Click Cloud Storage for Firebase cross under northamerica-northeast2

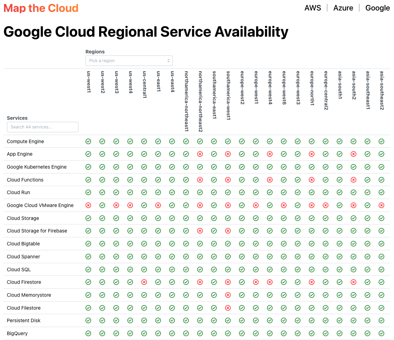200,231
